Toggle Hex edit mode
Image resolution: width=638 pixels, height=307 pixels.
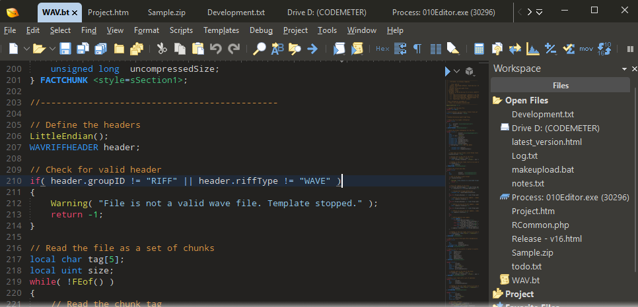point(382,48)
